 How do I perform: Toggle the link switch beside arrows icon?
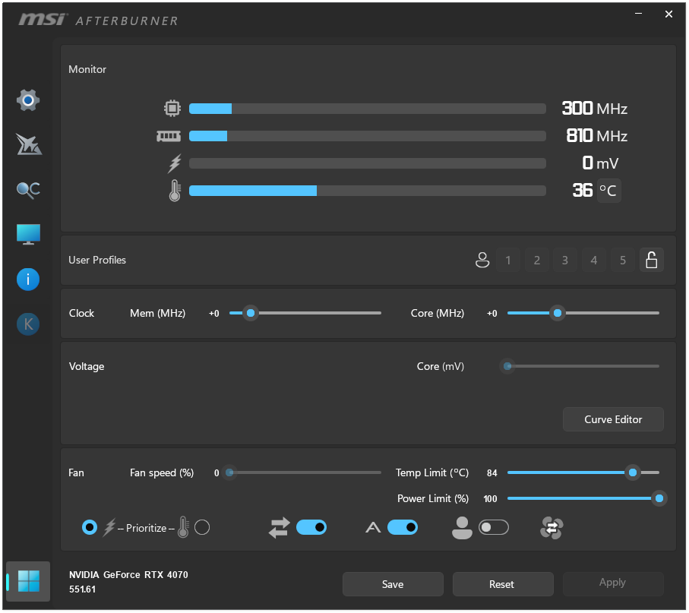[x=311, y=527]
